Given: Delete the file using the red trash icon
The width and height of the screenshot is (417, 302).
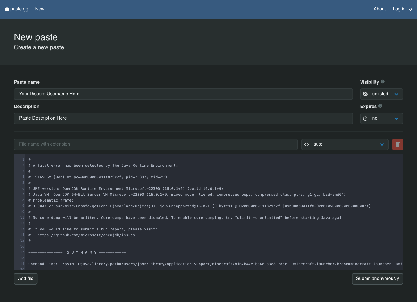Looking at the screenshot, I should click(x=397, y=144).
